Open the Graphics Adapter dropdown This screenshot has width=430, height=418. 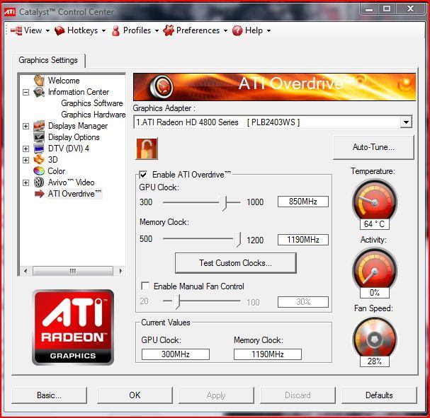(x=406, y=122)
